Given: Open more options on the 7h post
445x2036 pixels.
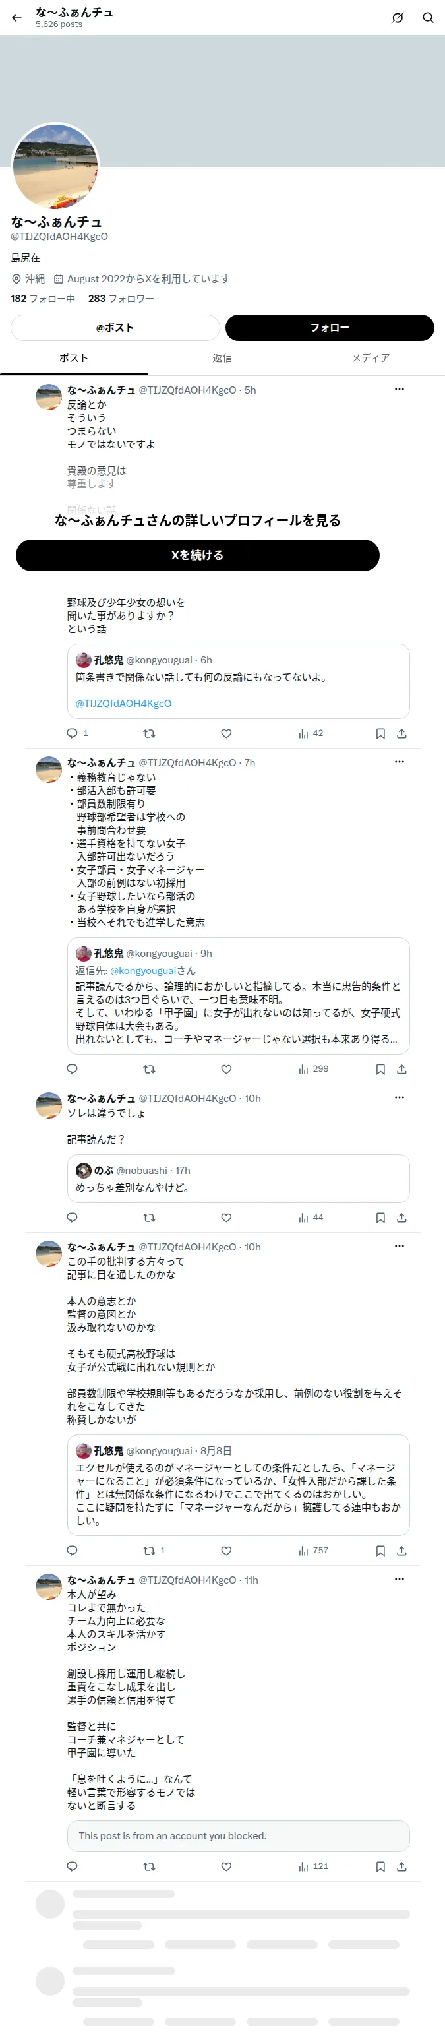Looking at the screenshot, I should [x=399, y=762].
